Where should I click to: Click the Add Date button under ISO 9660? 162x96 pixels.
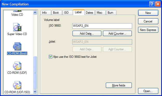pos(87,34)
